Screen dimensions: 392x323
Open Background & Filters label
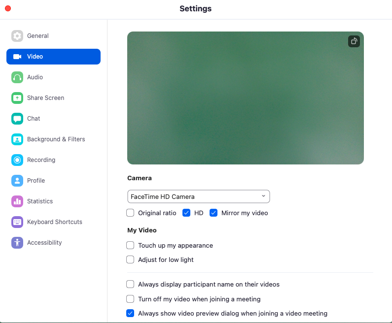[56, 139]
